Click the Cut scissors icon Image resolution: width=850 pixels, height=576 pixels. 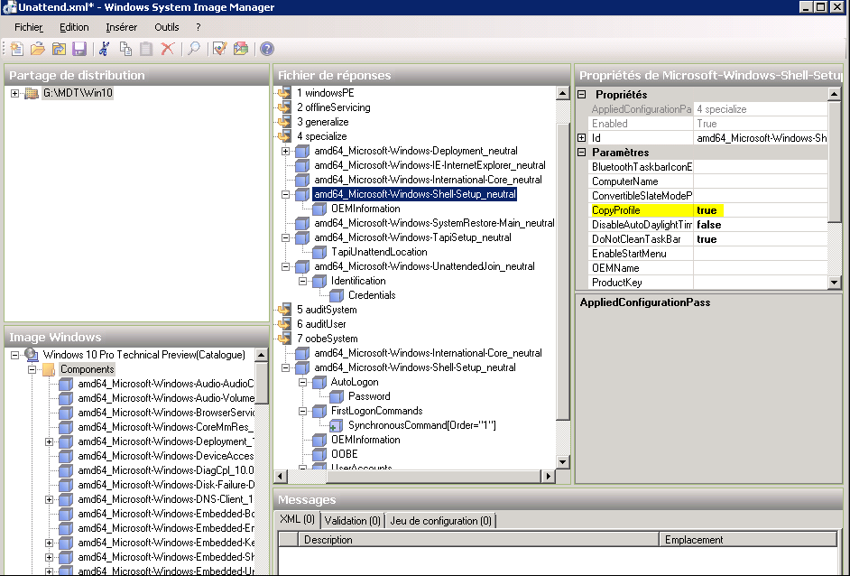105,49
